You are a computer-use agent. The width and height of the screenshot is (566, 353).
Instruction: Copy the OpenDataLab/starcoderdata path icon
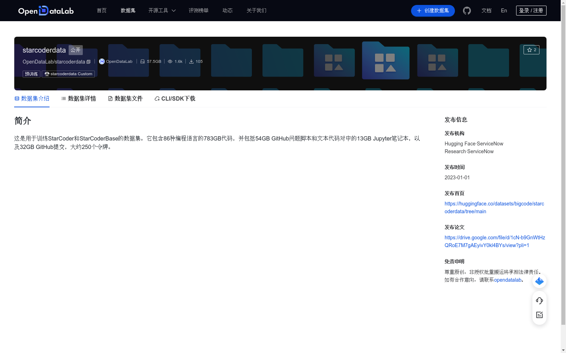coord(88,62)
